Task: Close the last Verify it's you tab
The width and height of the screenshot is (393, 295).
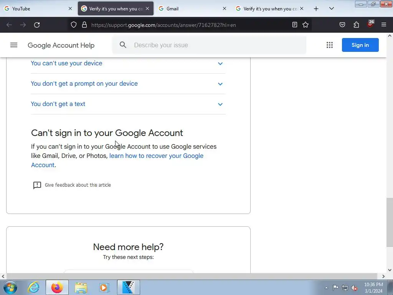Action: 302,8
